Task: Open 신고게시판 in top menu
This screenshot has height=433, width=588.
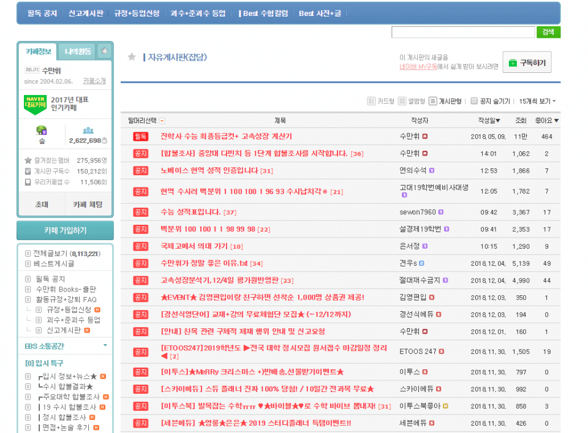Action: click(x=86, y=13)
